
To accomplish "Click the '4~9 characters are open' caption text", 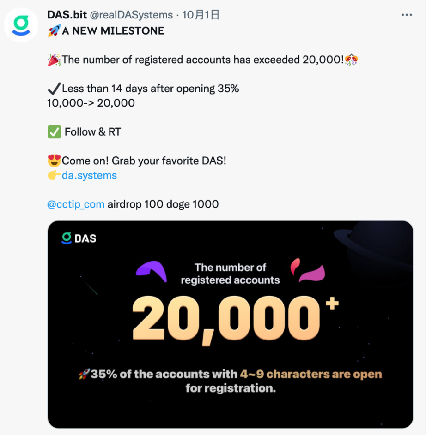I will [310, 374].
